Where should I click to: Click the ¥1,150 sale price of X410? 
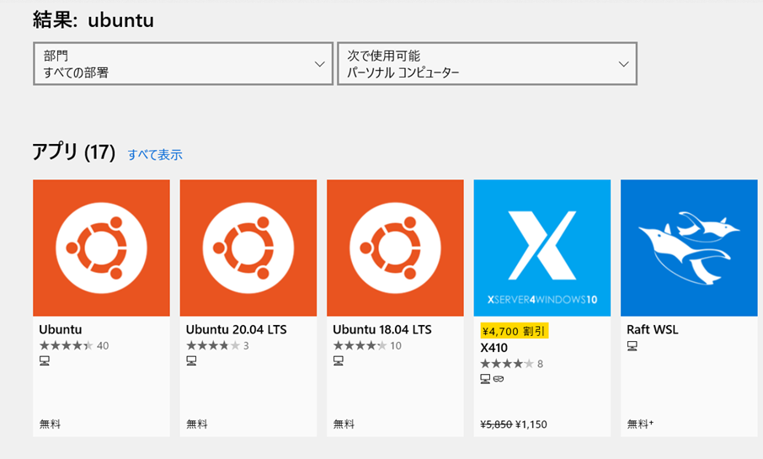(x=531, y=424)
